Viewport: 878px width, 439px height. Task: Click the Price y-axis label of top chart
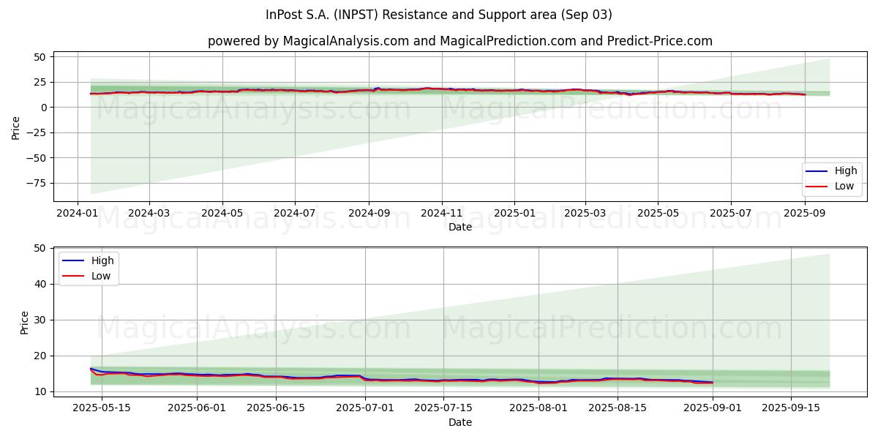[x=16, y=127]
